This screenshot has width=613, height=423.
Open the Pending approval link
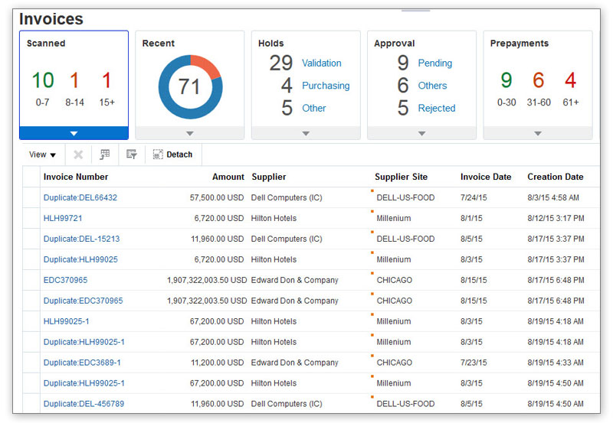pos(434,63)
